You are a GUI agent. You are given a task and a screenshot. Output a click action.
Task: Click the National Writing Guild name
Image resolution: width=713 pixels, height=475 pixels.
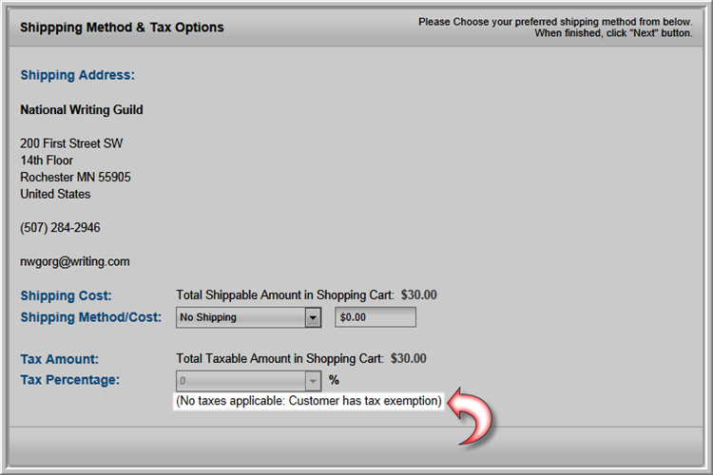(x=82, y=110)
